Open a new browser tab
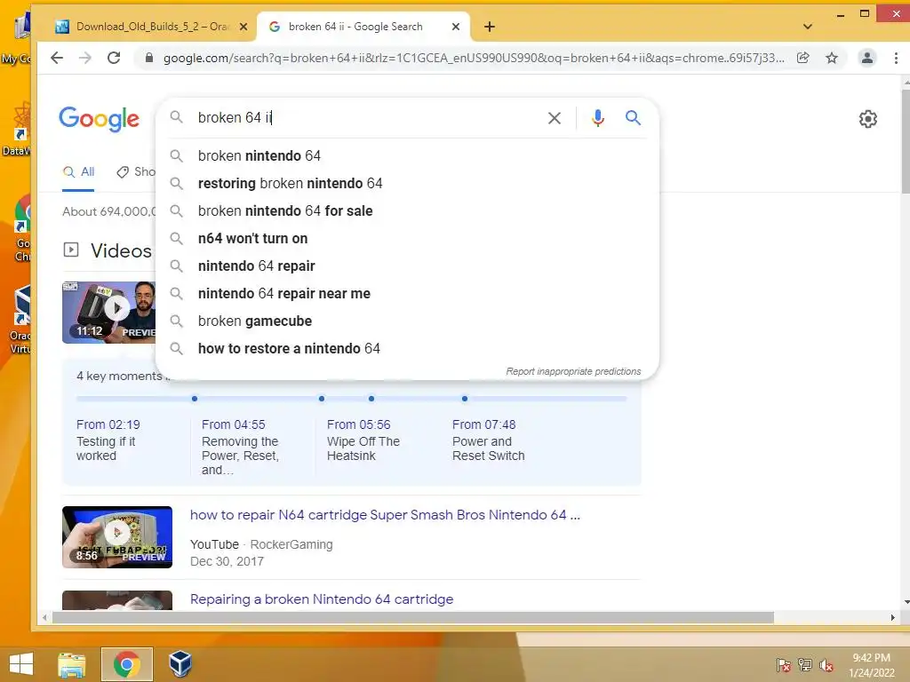The height and width of the screenshot is (682, 910). tap(490, 27)
